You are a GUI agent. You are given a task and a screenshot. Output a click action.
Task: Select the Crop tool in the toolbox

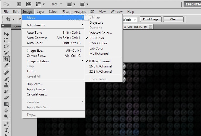[6, 59]
